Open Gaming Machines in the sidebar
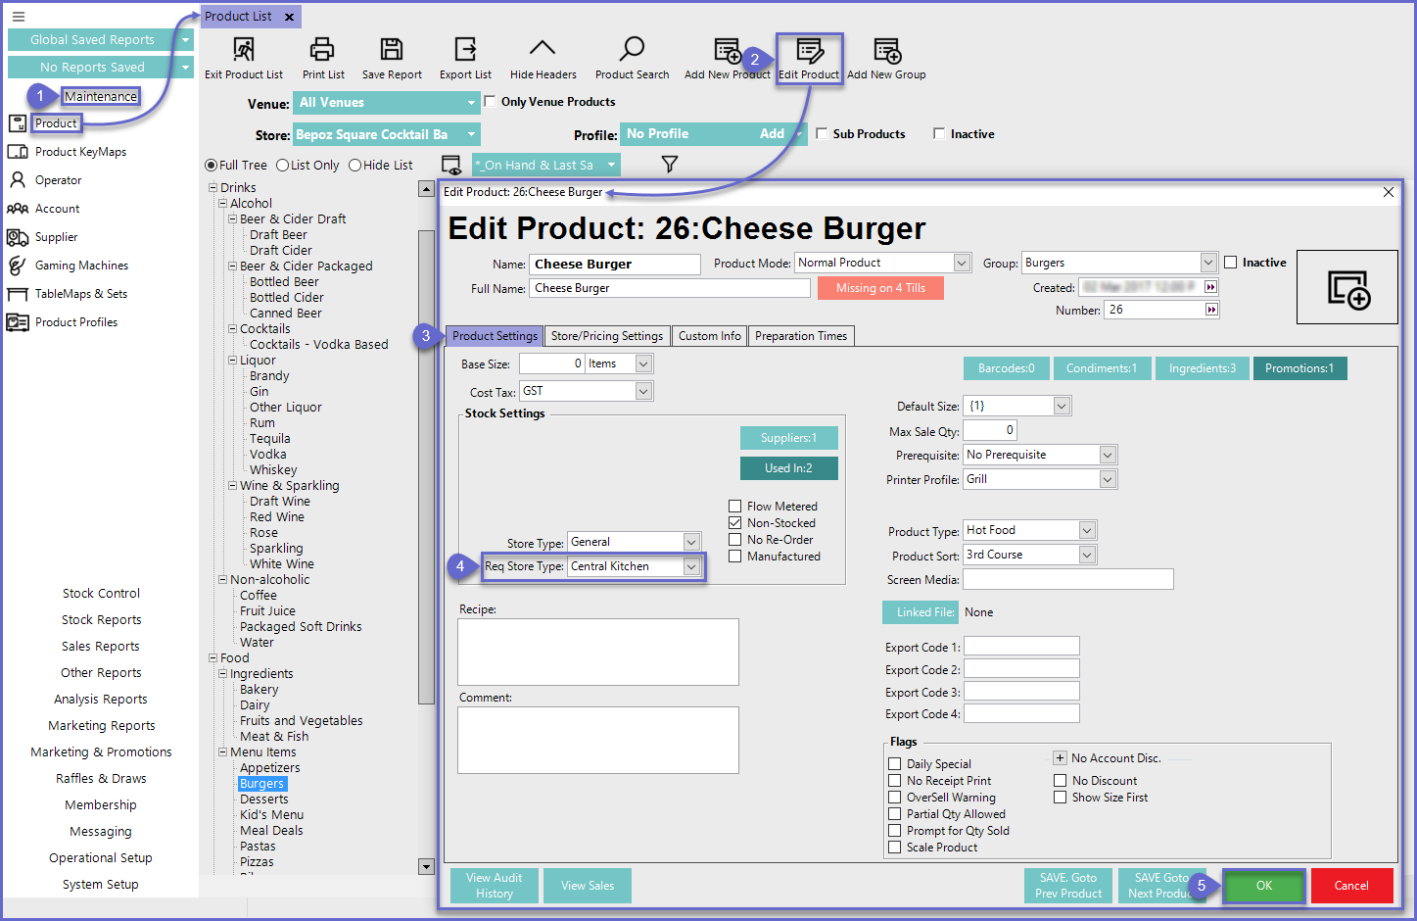The width and height of the screenshot is (1417, 921). [x=81, y=266]
